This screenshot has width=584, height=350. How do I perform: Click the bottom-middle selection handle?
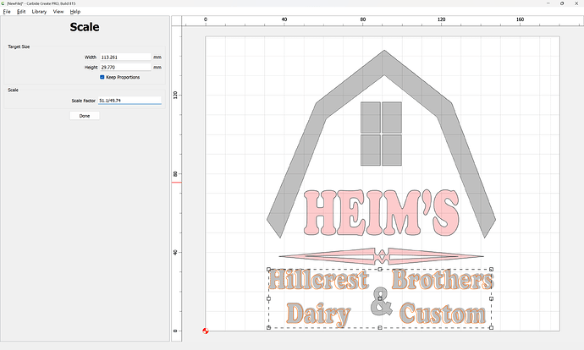[x=380, y=328]
